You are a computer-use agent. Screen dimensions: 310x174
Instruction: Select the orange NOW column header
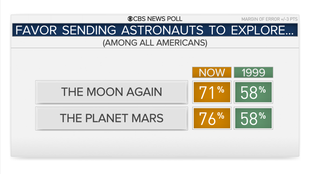coord(212,72)
